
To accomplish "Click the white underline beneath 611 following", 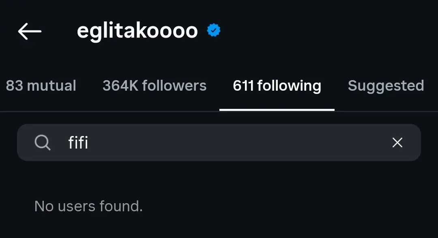I will click(x=277, y=110).
